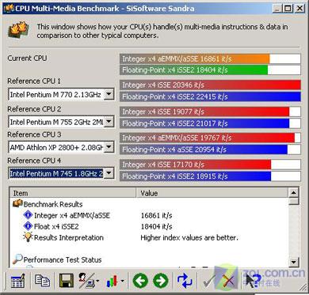Screen dimensions: 309x295
Task: Select the Performance Test Status row text
Action: click(63, 259)
